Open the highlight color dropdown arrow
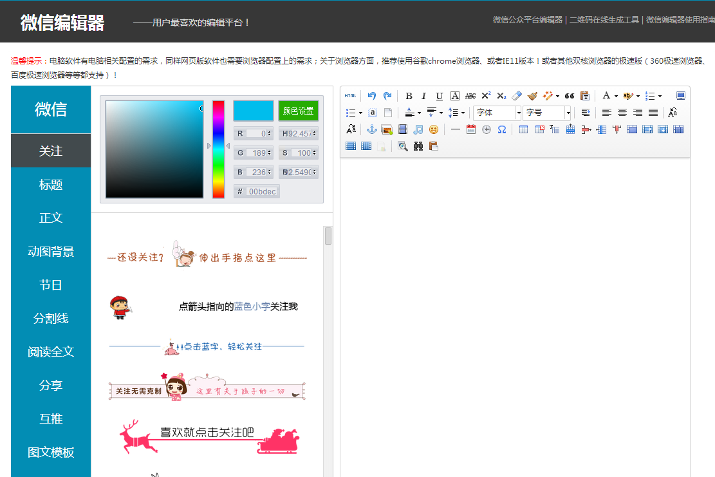This screenshot has width=715, height=477. [638, 96]
